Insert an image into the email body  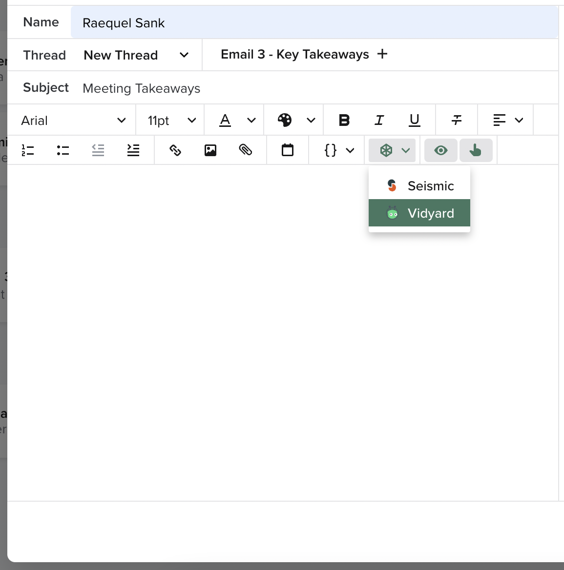pos(210,150)
